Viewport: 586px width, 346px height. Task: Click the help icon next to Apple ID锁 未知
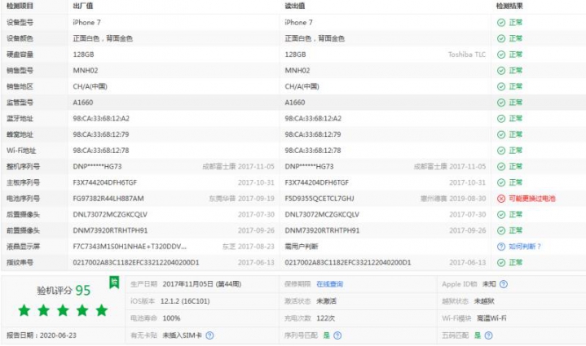[504, 284]
